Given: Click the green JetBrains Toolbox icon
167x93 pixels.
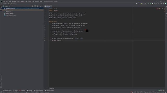Looking at the screenshot, I should pyautogui.click(x=166, y=4).
